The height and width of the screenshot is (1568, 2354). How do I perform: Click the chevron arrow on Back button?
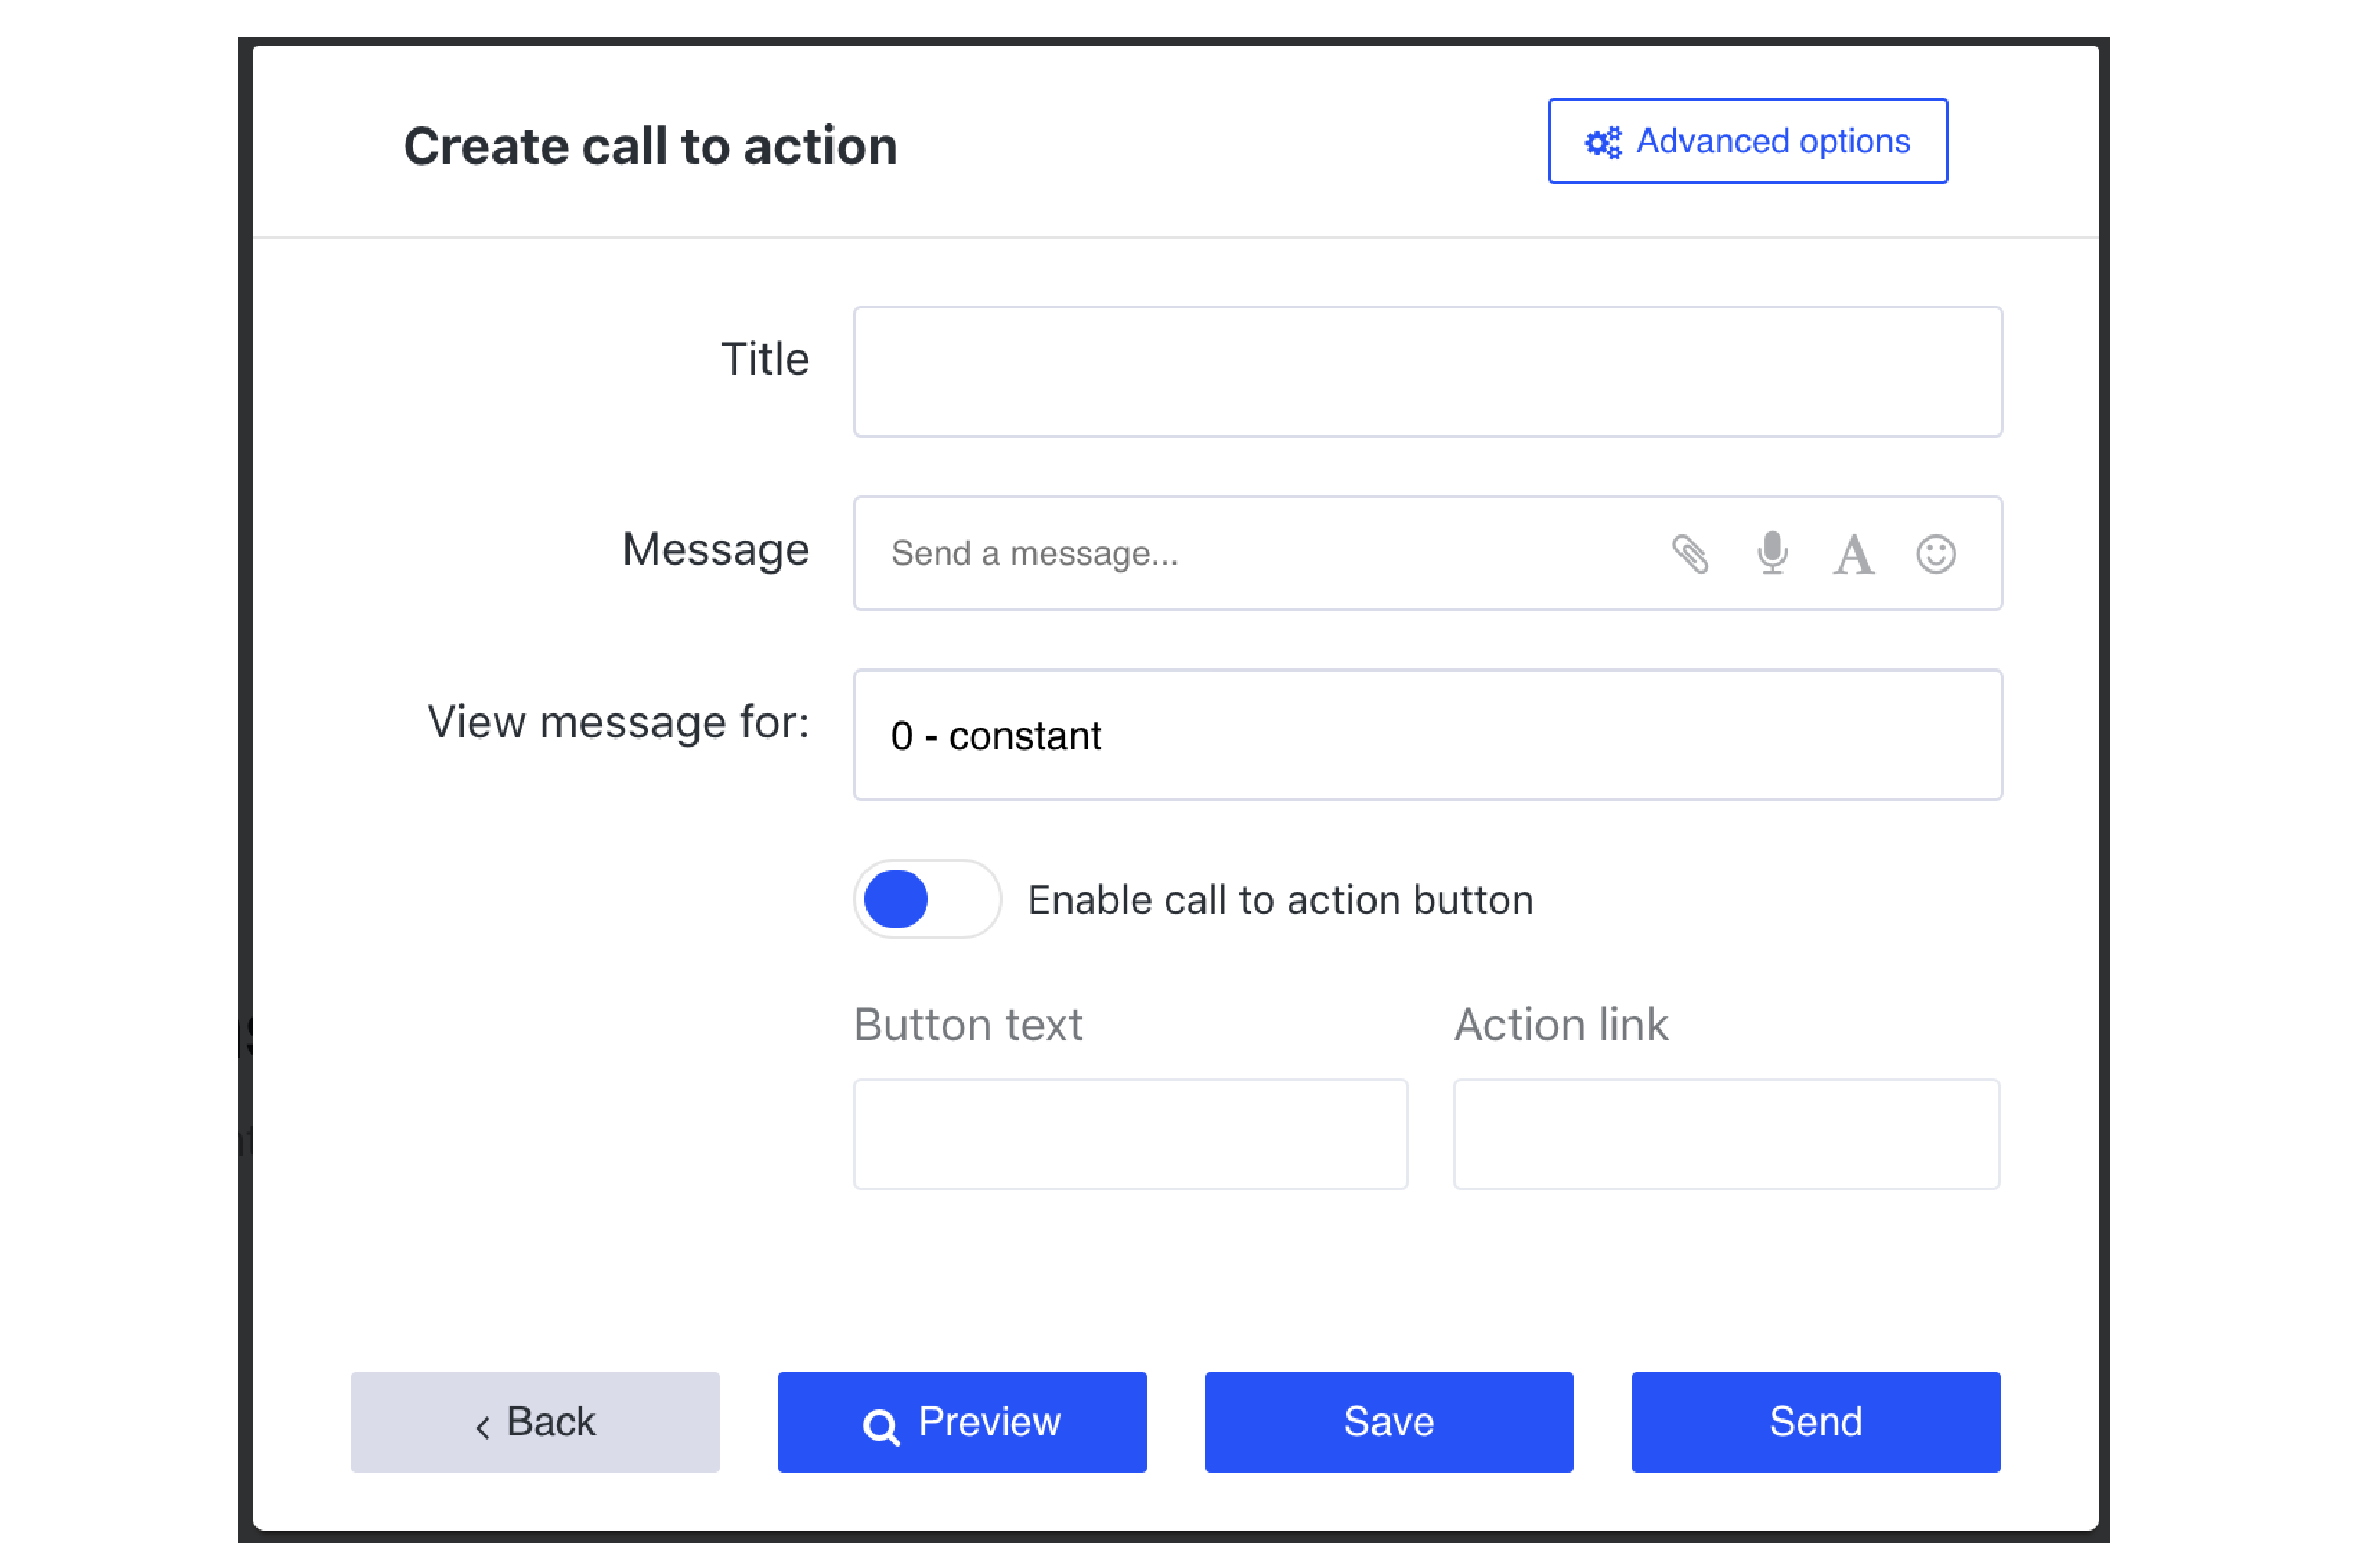(x=482, y=1426)
